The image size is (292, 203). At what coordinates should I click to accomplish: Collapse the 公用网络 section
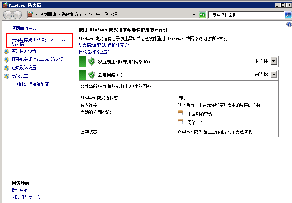[x=274, y=75]
